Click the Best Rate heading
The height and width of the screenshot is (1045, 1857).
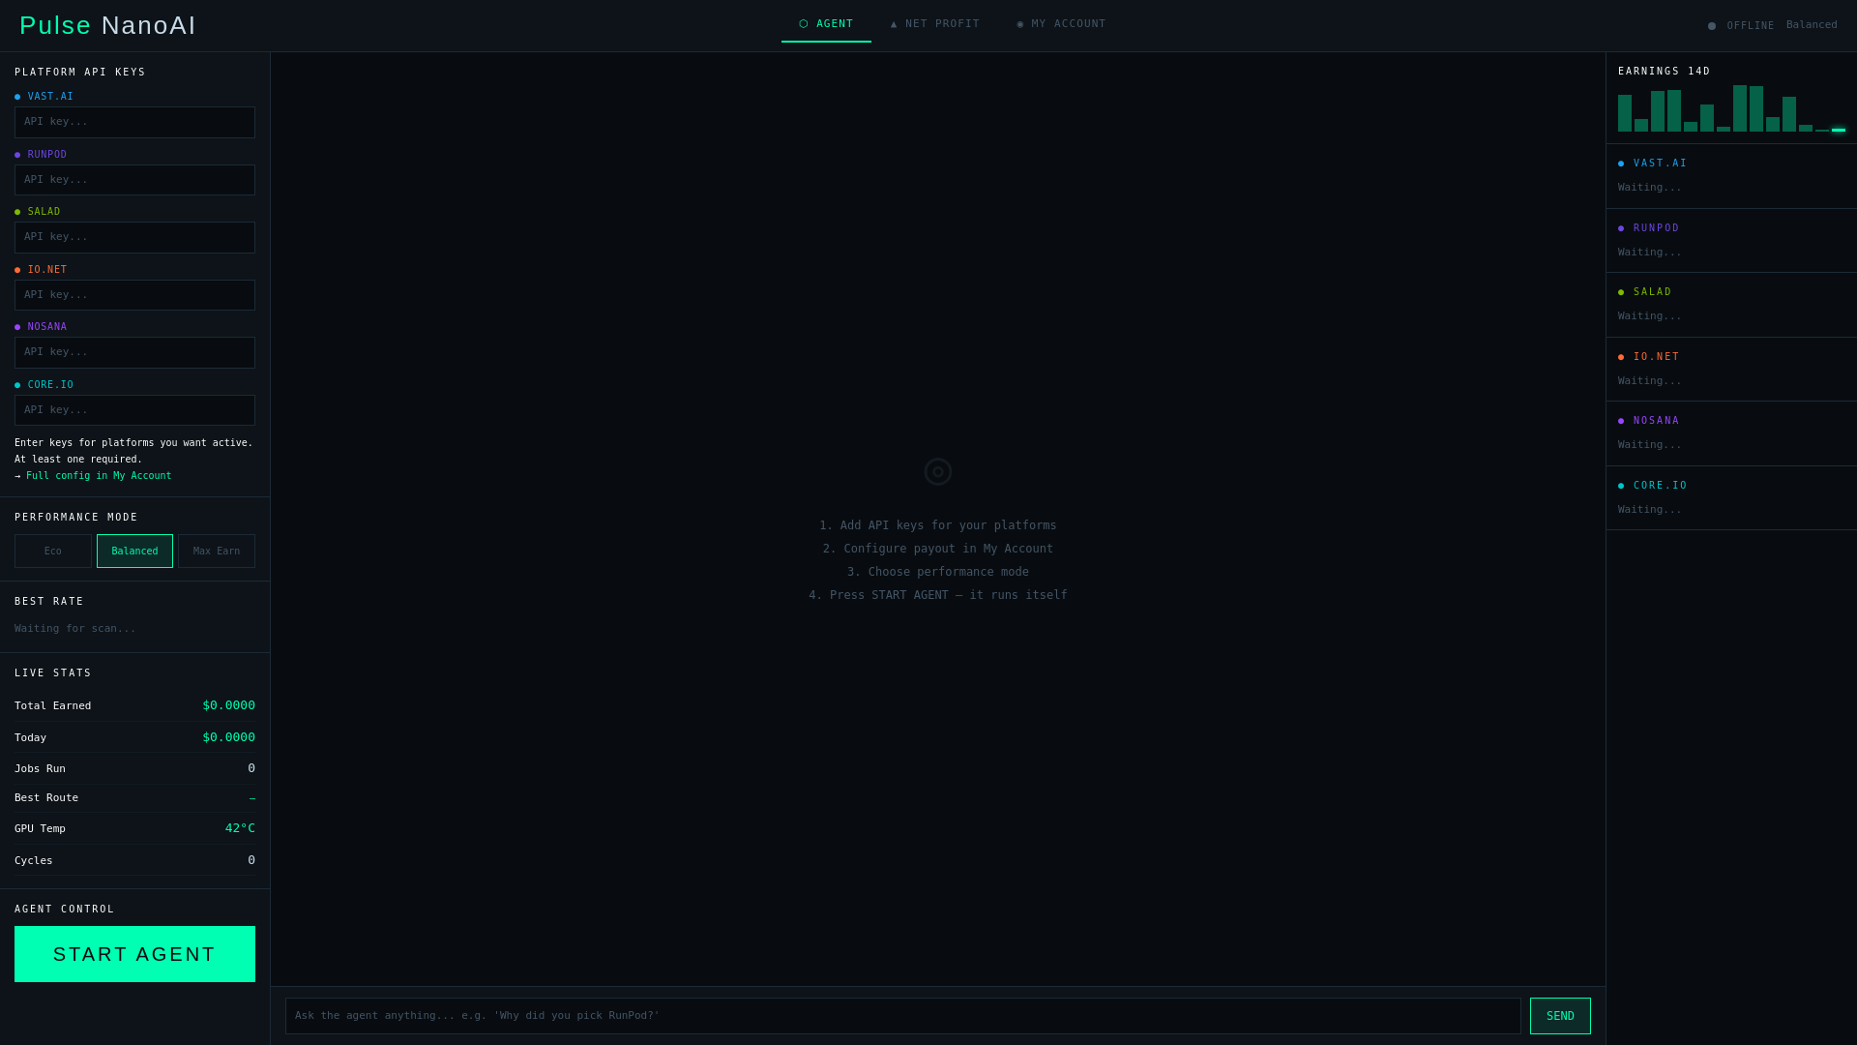point(49,602)
